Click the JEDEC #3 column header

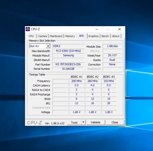(109, 77)
